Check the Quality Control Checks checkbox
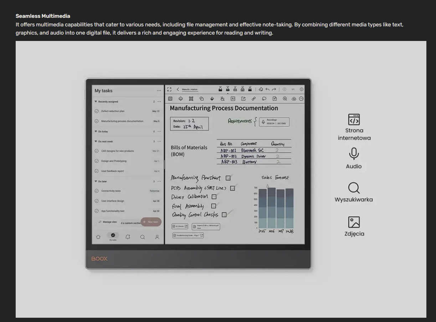 224,214
